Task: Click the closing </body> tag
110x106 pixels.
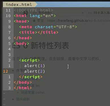Action: click(23, 83)
